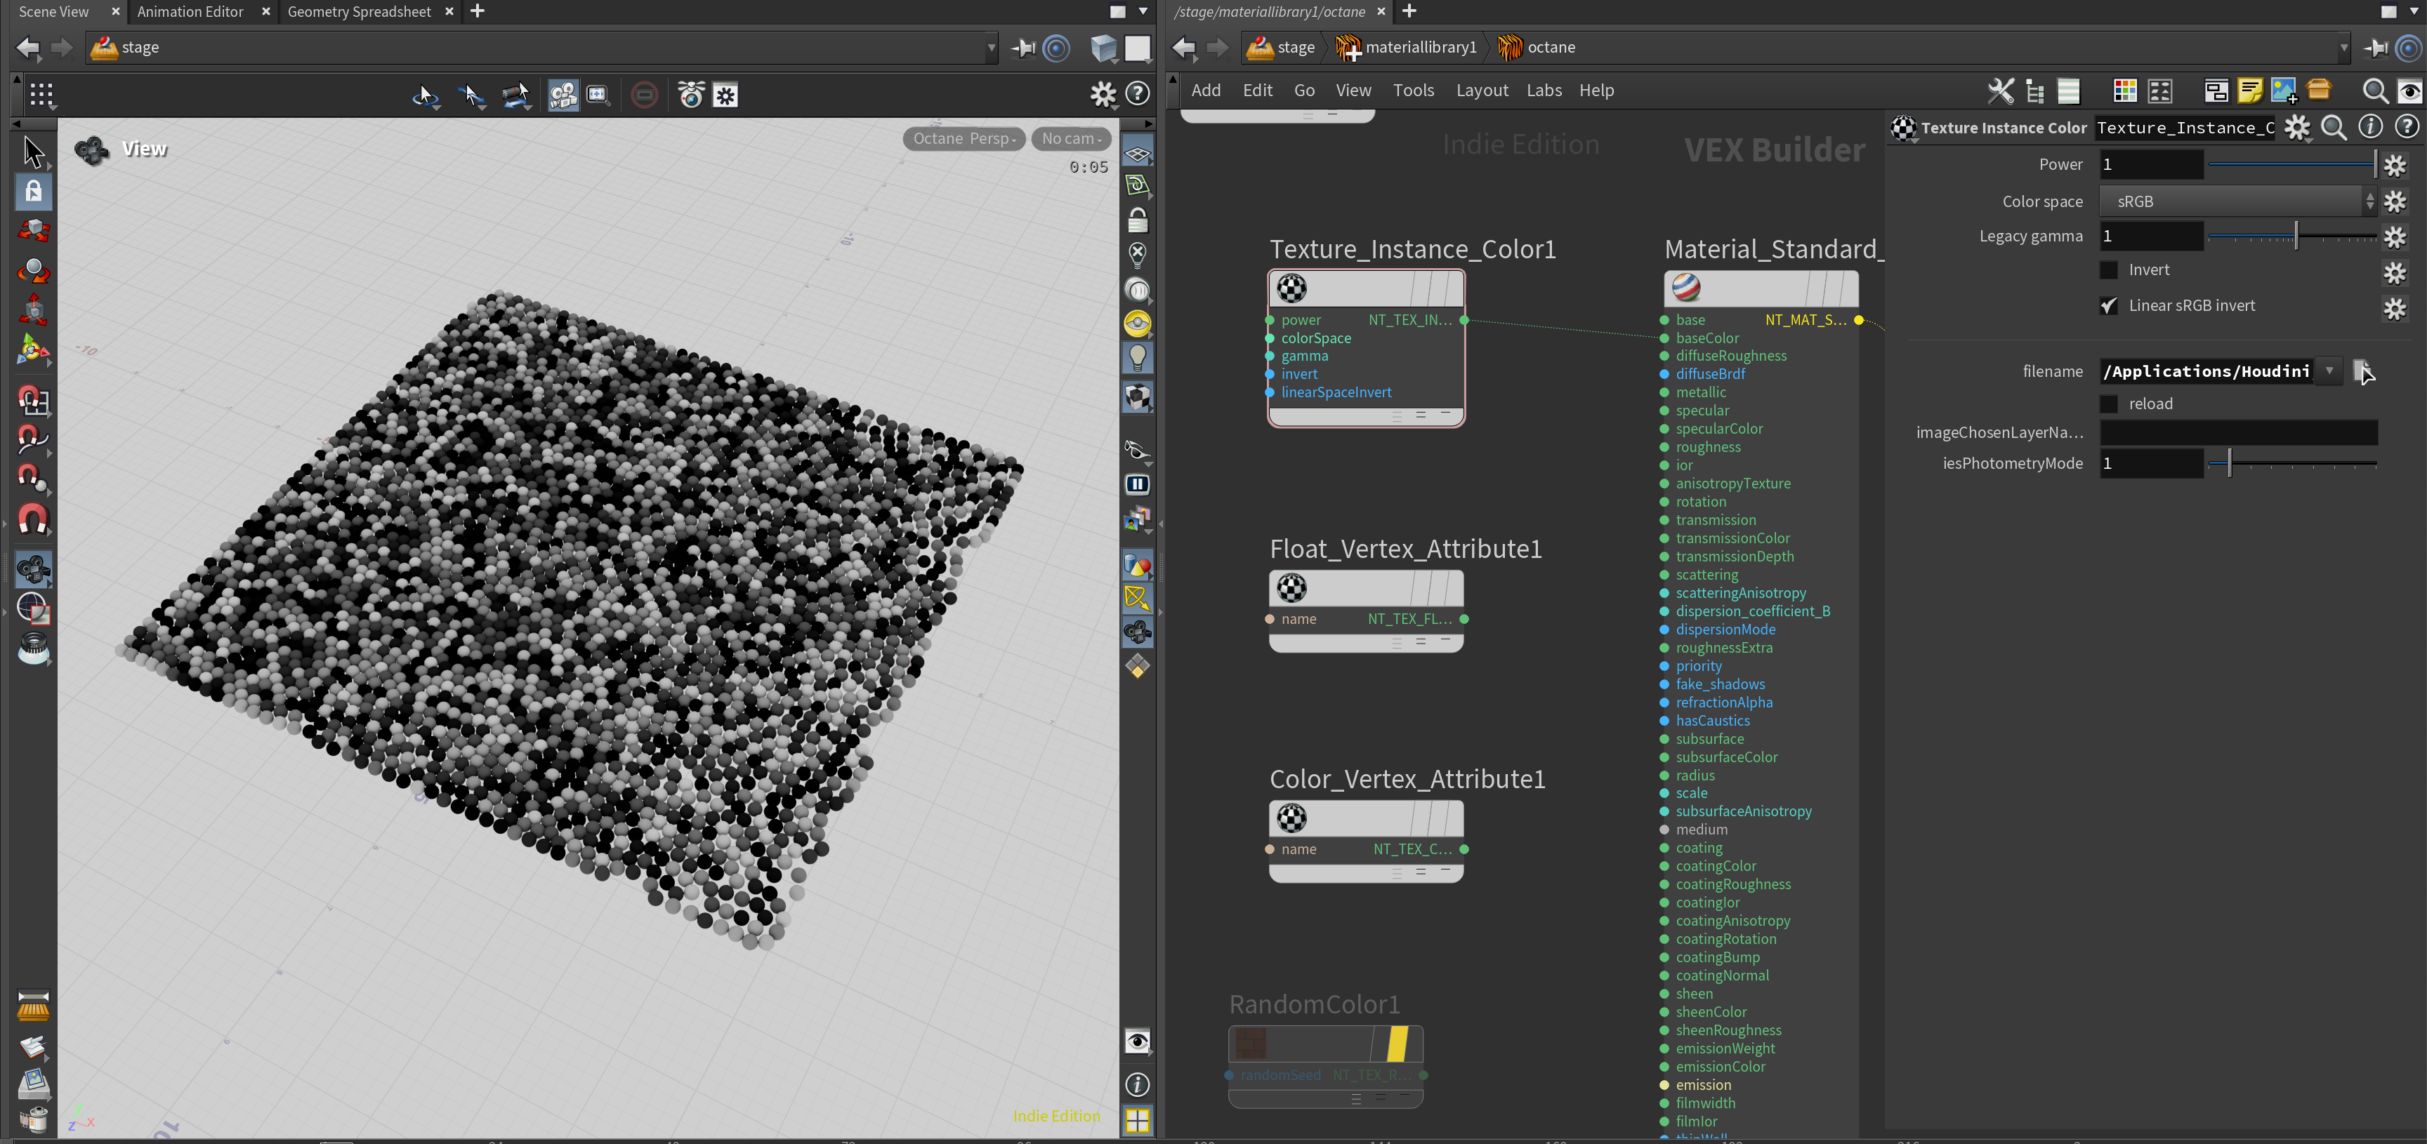
Task: Click the magnet snapping tool icon
Action: click(33, 520)
